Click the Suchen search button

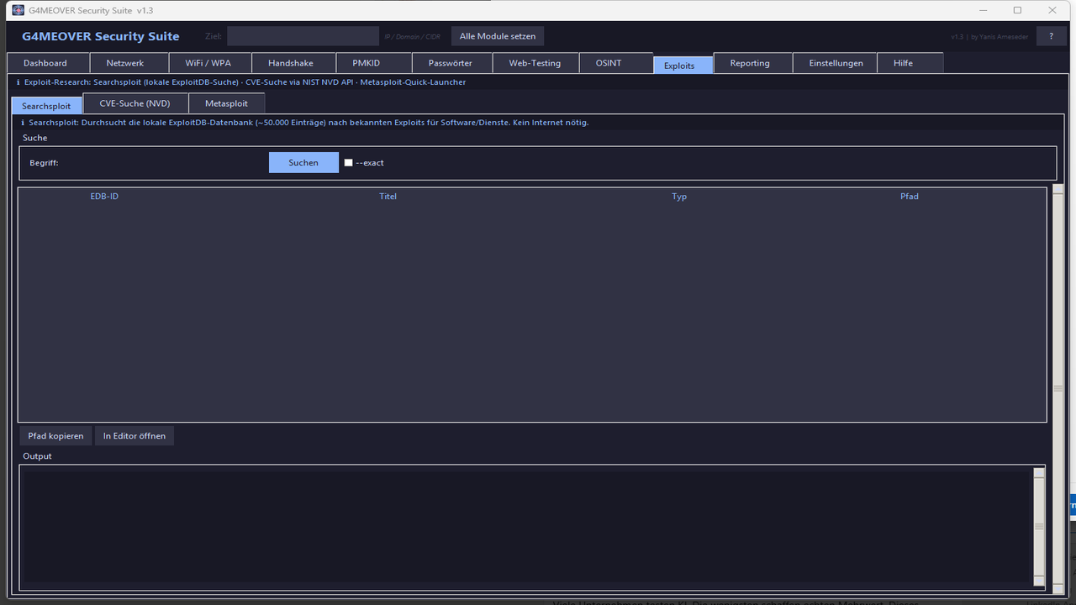coord(303,162)
